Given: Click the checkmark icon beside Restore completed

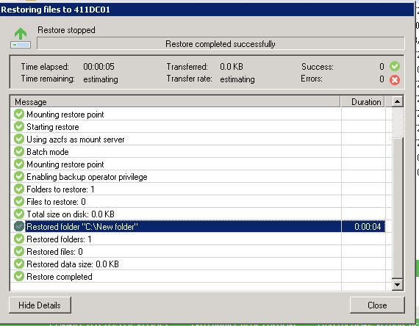Looking at the screenshot, I should 19,276.
